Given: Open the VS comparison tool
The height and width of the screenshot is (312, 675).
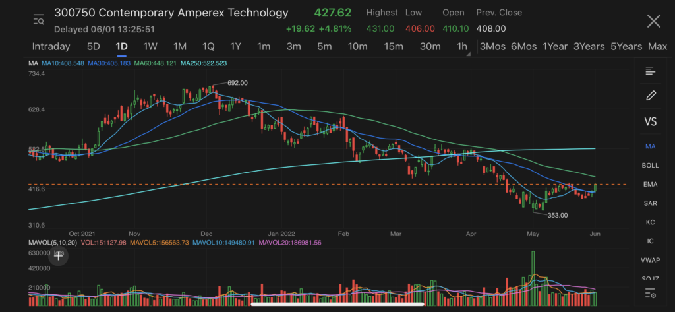Looking at the screenshot, I should coord(650,121).
